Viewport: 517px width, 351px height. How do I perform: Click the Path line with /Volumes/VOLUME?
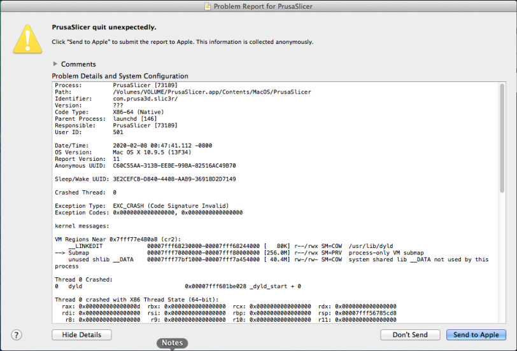(x=183, y=92)
